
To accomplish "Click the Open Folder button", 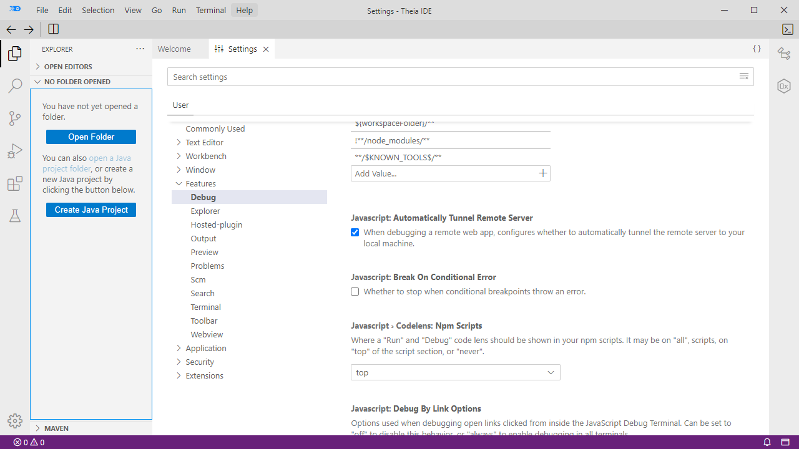I will 91,137.
